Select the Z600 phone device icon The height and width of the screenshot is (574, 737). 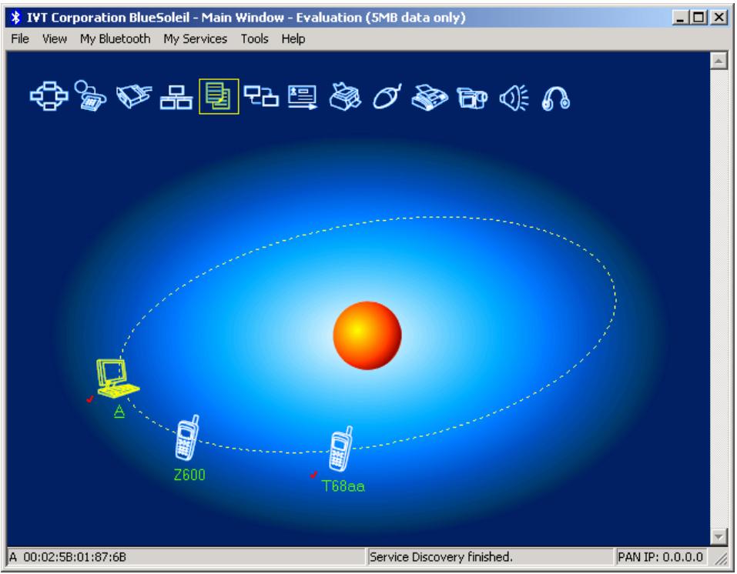(x=187, y=437)
